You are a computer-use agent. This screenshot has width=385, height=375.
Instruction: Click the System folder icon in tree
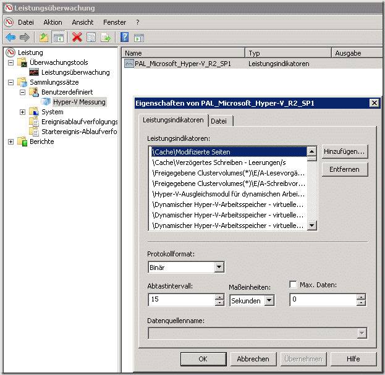(x=34, y=112)
